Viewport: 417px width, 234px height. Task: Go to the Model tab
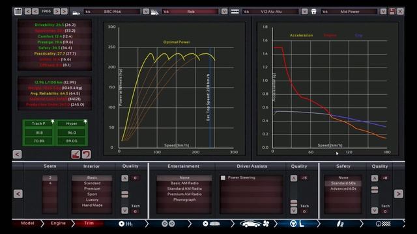[x=27, y=224]
